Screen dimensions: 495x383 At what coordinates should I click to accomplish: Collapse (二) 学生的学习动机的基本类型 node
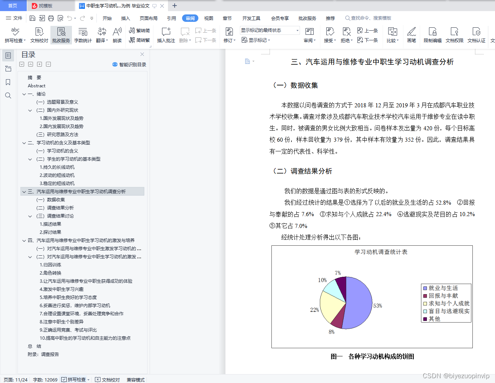[x=30, y=159]
